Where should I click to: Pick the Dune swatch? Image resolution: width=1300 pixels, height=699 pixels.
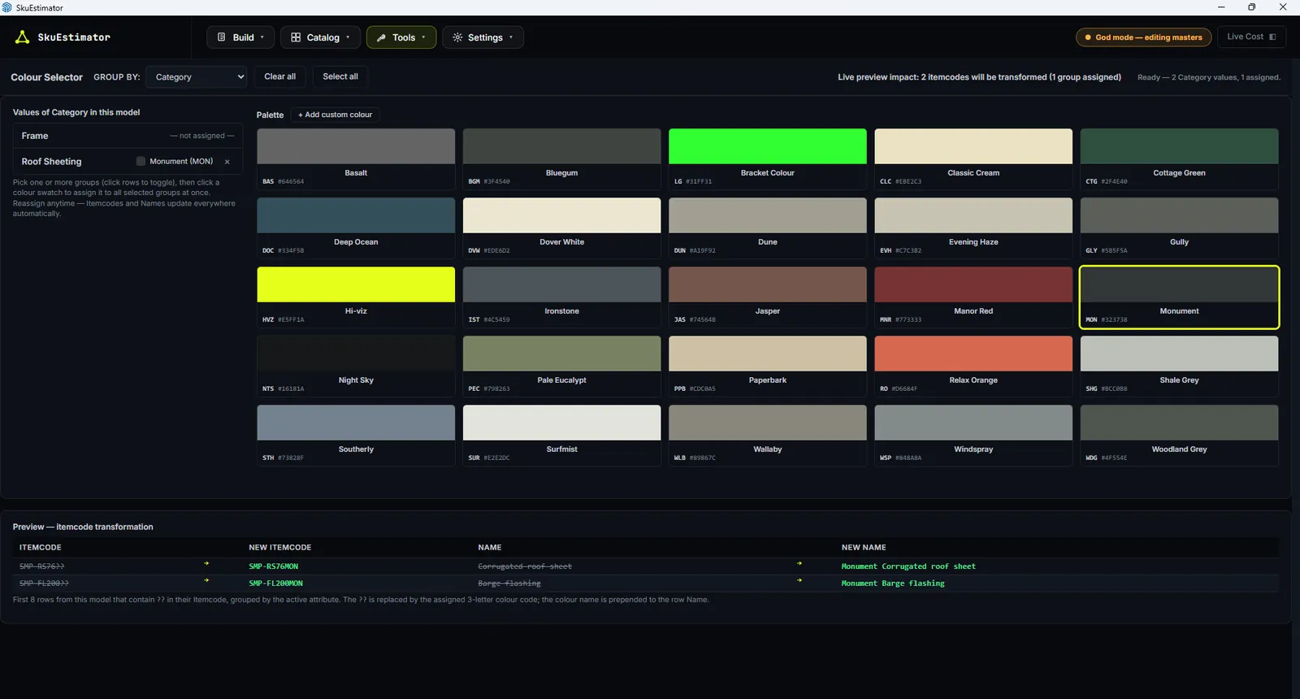pos(767,228)
